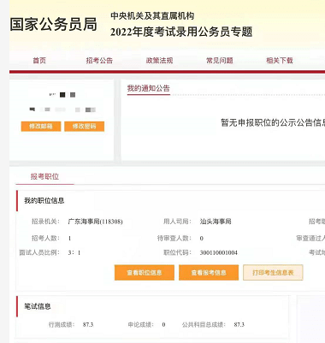Click the 国家公务员局 site title
Image resolution: width=325 pixels, height=343 pixels.
(54, 24)
